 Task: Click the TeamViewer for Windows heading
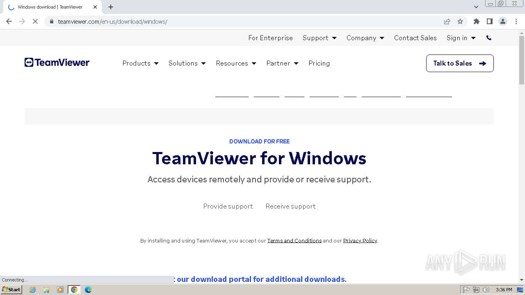(x=259, y=158)
